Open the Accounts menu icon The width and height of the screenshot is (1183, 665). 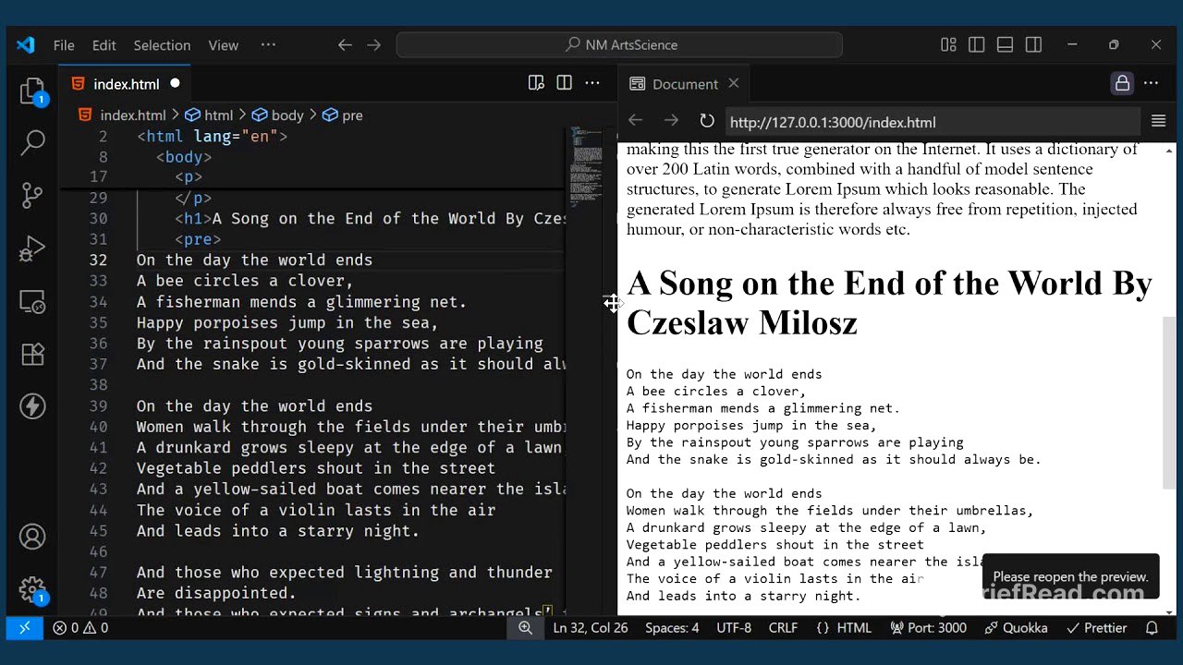coord(32,537)
